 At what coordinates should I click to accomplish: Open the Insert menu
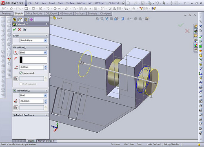click(x=52, y=3)
